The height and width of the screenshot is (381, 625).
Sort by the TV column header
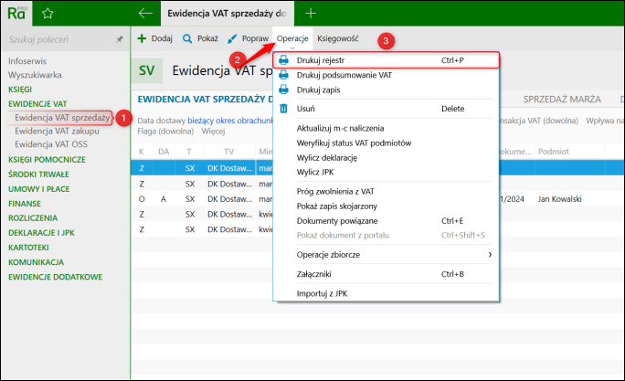[x=228, y=152]
